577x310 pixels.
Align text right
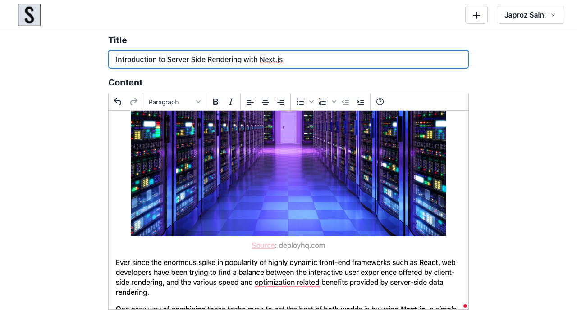coord(281,102)
